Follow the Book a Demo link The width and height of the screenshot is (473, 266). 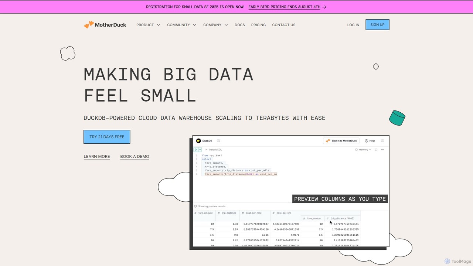(135, 157)
